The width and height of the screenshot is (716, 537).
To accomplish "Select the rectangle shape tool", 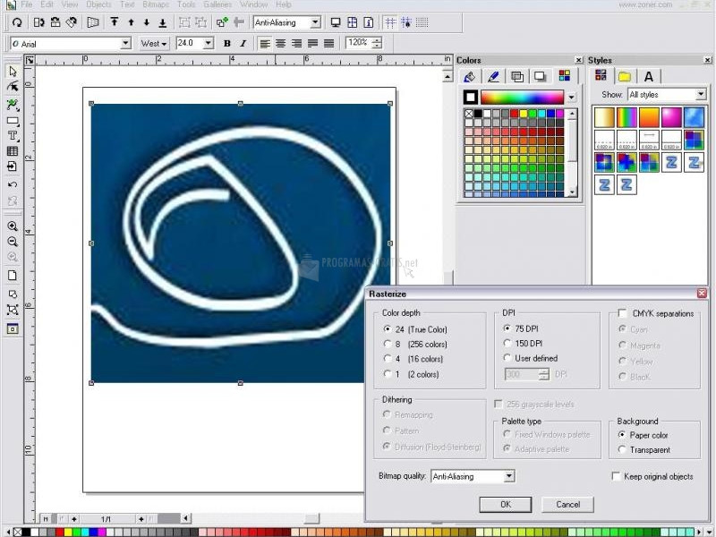I will [x=13, y=121].
